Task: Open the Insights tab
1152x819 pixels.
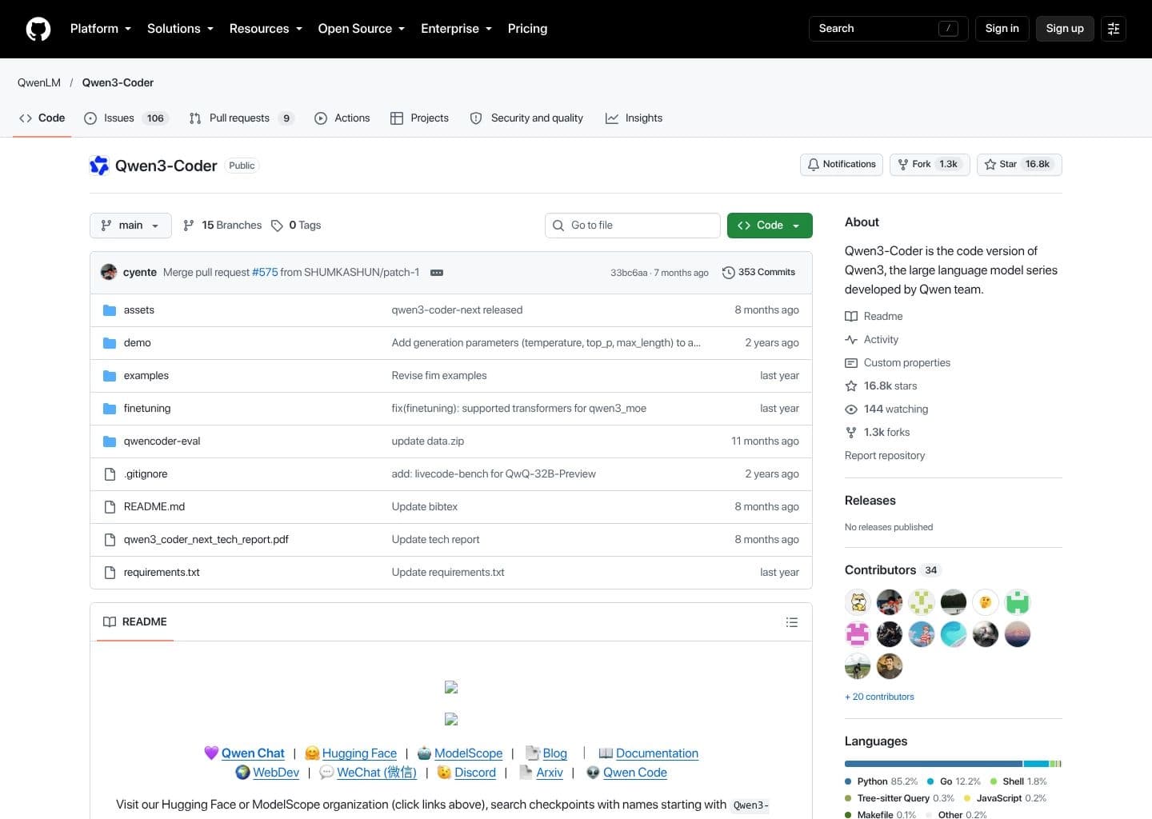Action: pos(634,118)
